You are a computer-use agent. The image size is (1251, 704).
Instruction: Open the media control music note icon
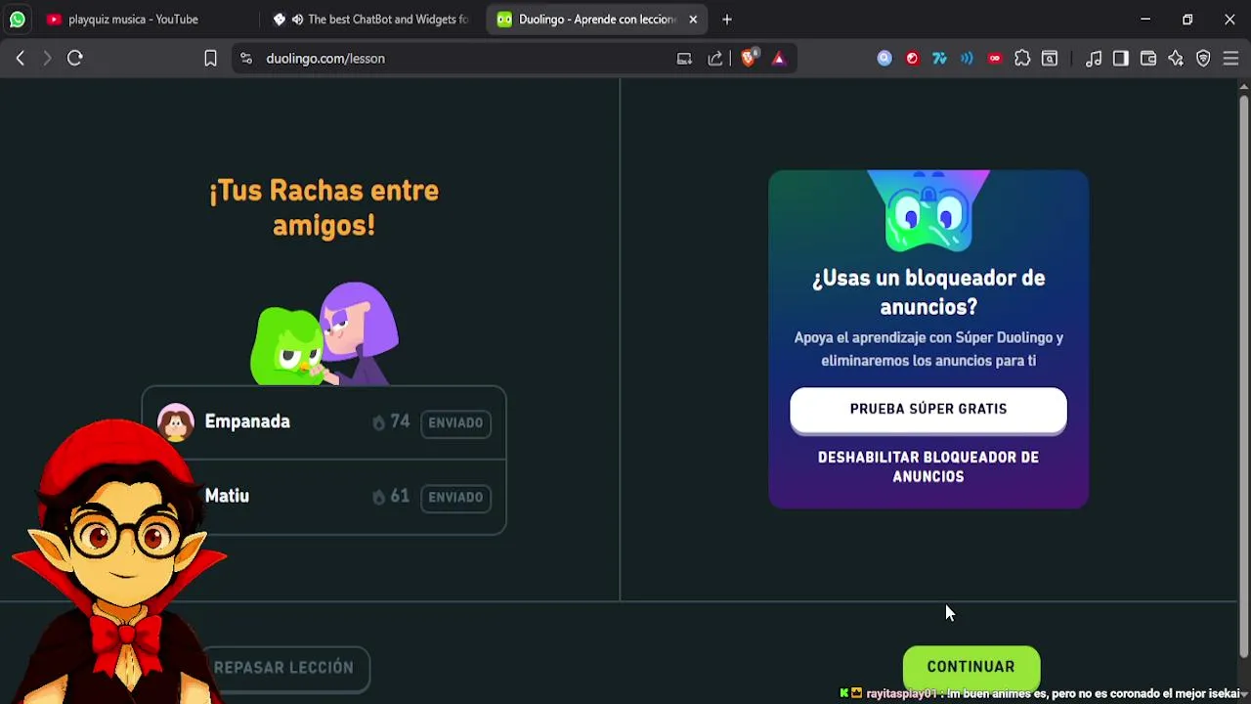click(1094, 59)
